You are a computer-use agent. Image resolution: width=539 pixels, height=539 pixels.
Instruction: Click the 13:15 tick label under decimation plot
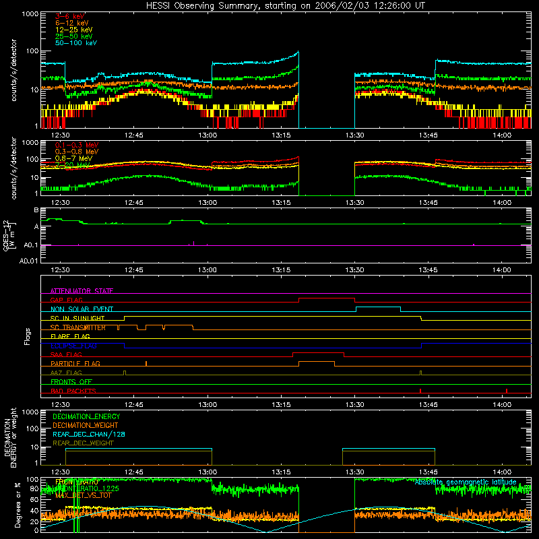tap(281, 472)
